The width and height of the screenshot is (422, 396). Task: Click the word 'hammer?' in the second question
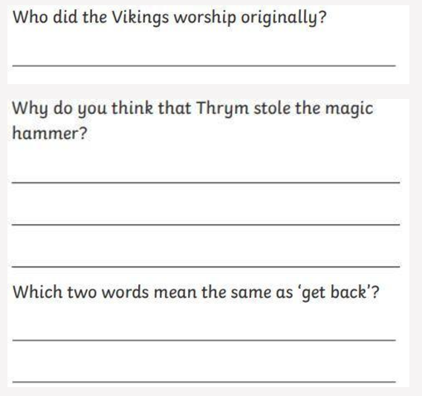[50, 133]
